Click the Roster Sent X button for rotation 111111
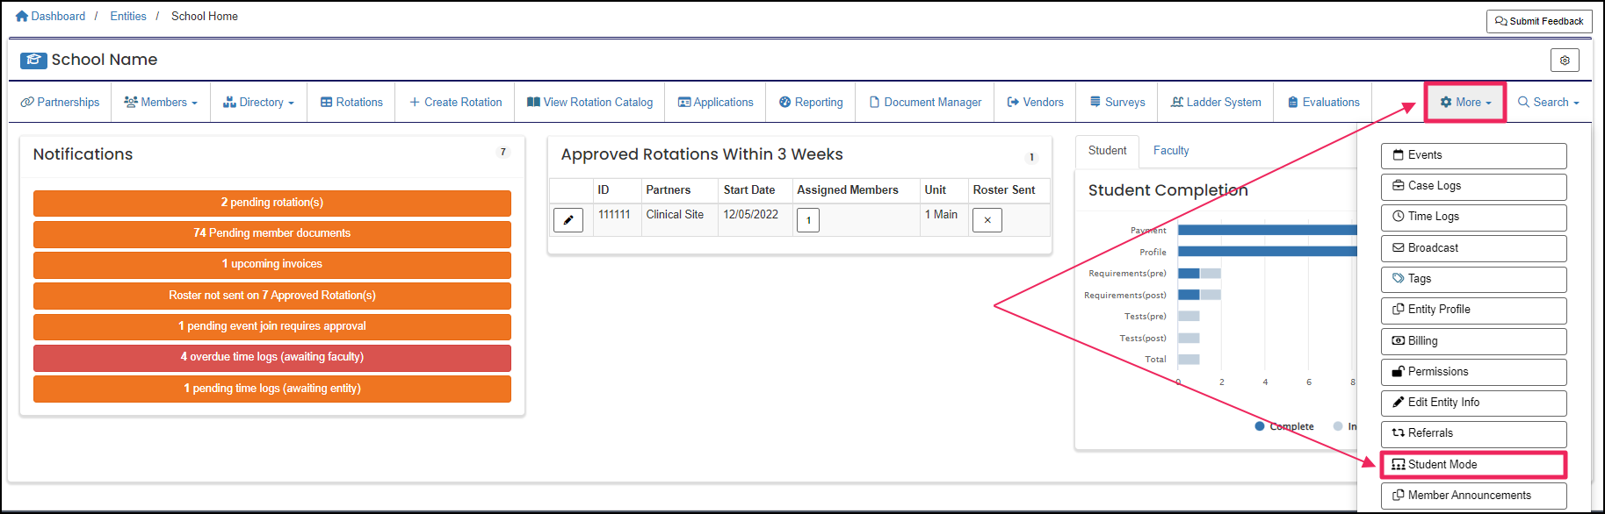Image resolution: width=1605 pixels, height=514 pixels. point(987,219)
